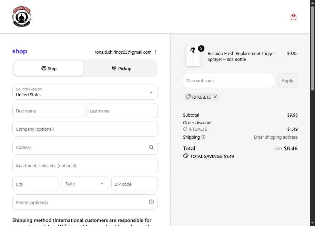
Task: Click the scrollbar down arrow
Action: pos(312,223)
